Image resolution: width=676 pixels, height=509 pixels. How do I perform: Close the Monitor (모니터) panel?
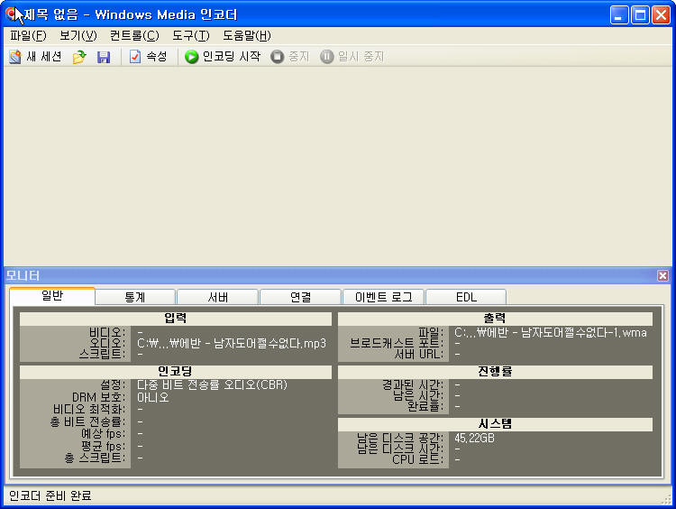click(662, 275)
